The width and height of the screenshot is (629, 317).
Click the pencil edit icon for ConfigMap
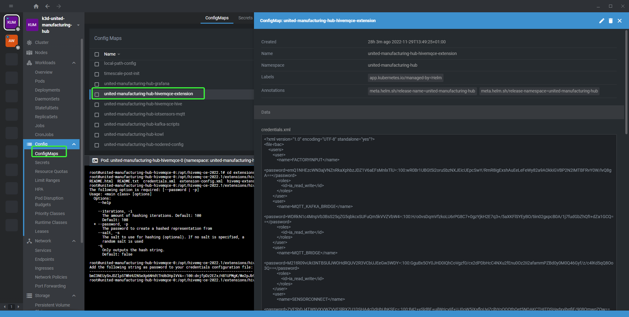coord(602,21)
